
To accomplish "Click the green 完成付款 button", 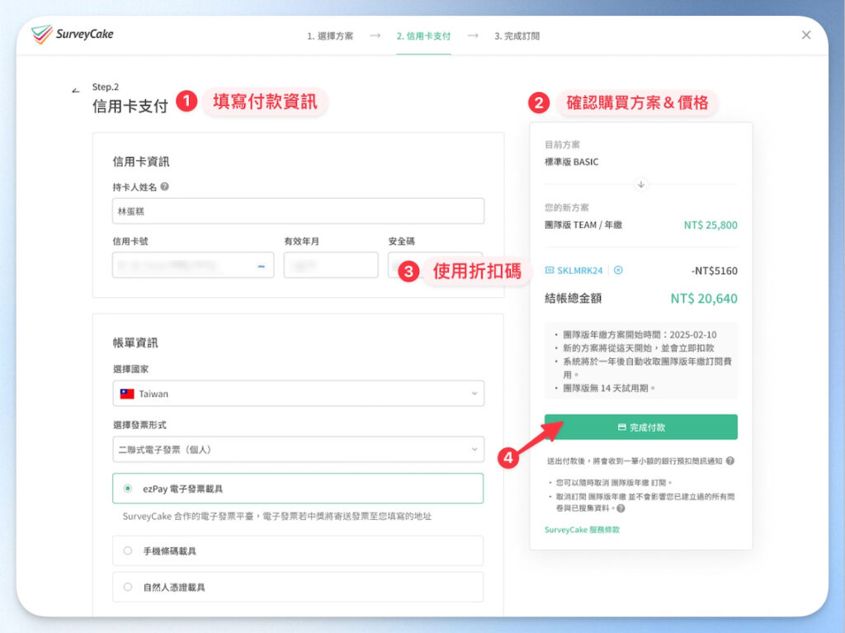I will tap(640, 427).
